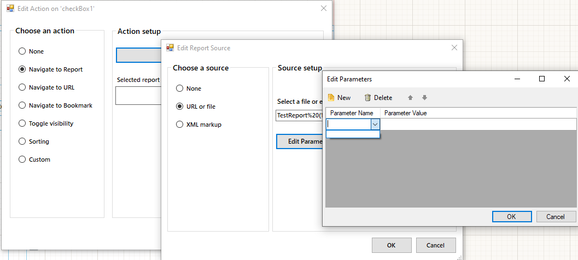Viewport: 578px width, 260px height.
Task: Select the Navigate to Bookmark action
Action: (22, 105)
